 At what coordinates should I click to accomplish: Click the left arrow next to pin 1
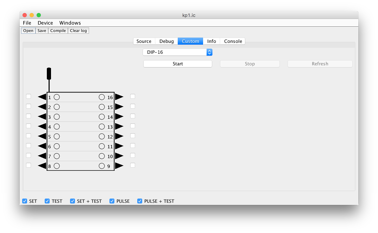coord(42,97)
